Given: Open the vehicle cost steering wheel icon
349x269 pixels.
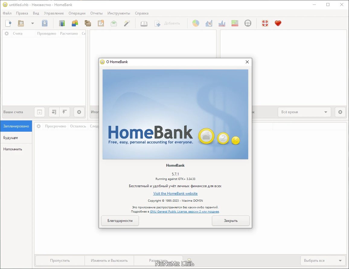Looking at the screenshot, I should tap(248, 23).
